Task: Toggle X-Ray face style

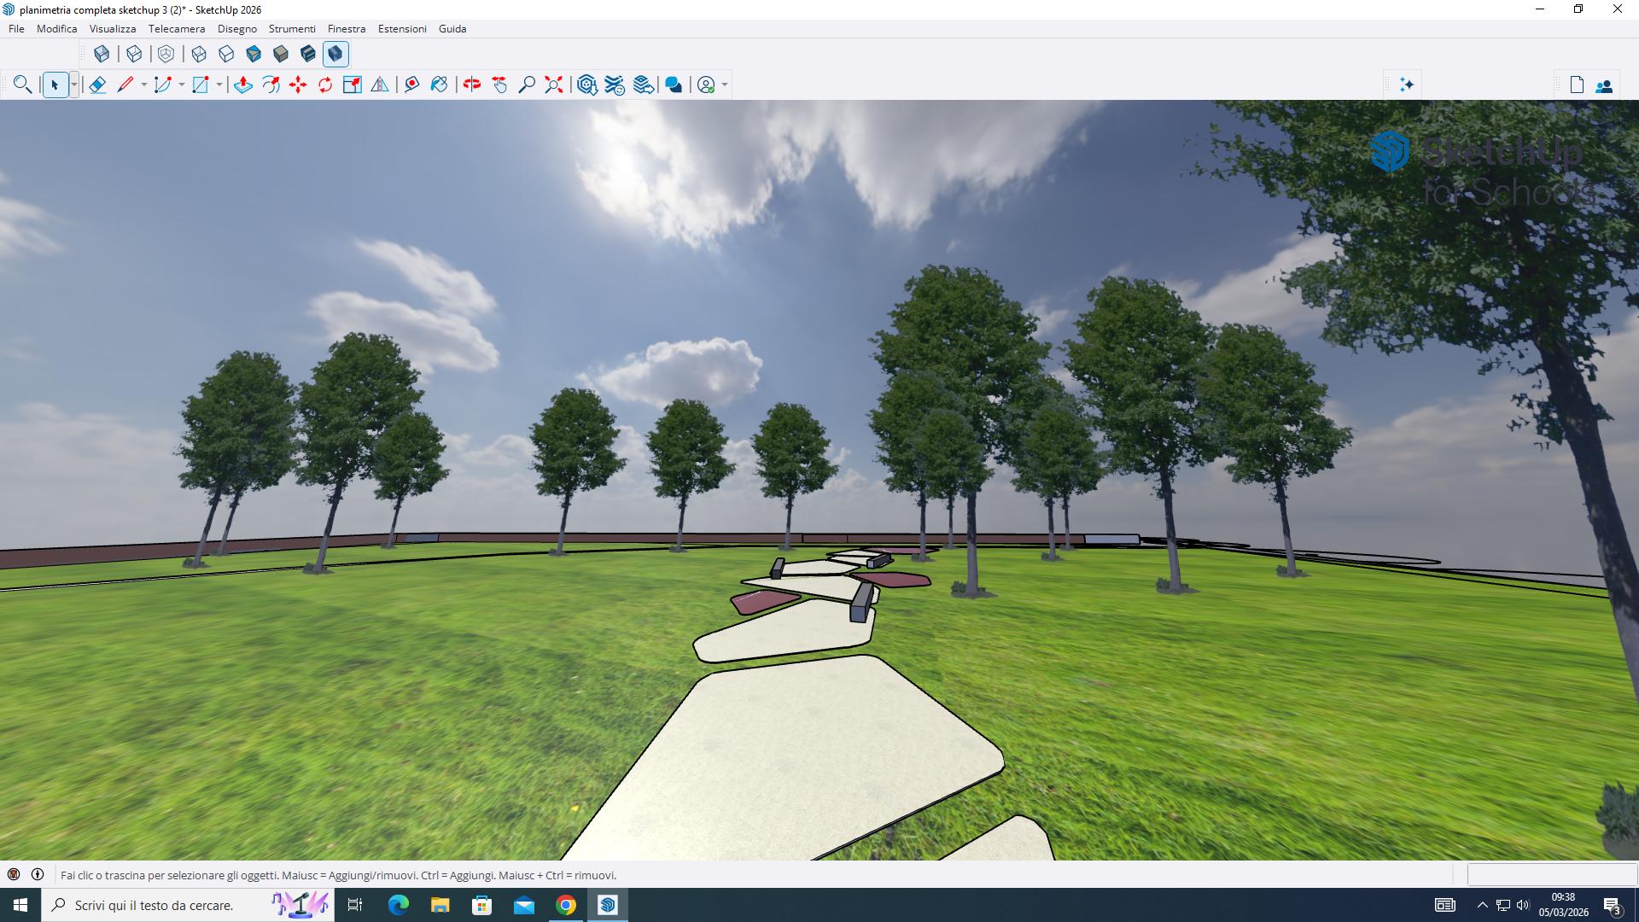Action: (x=102, y=54)
